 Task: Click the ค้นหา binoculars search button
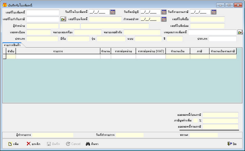pyautogui.click(x=92, y=144)
